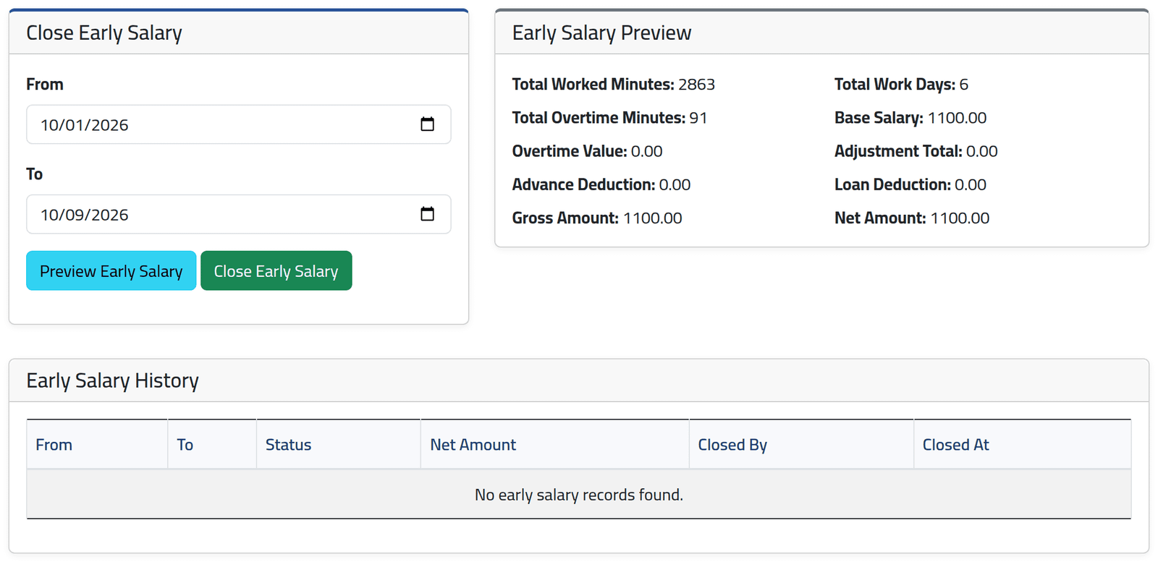1158x562 pixels.
Task: Click 'No early salary records found.' message
Action: [x=579, y=495]
